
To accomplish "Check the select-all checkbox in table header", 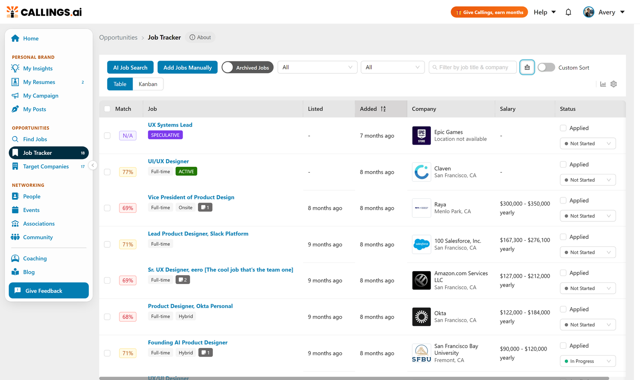I will [107, 109].
